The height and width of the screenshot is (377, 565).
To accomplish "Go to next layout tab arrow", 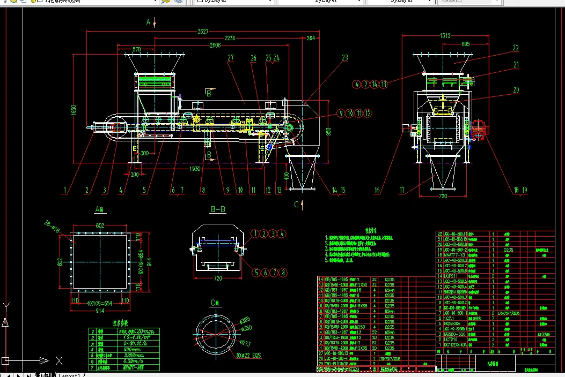I will click(x=19, y=375).
